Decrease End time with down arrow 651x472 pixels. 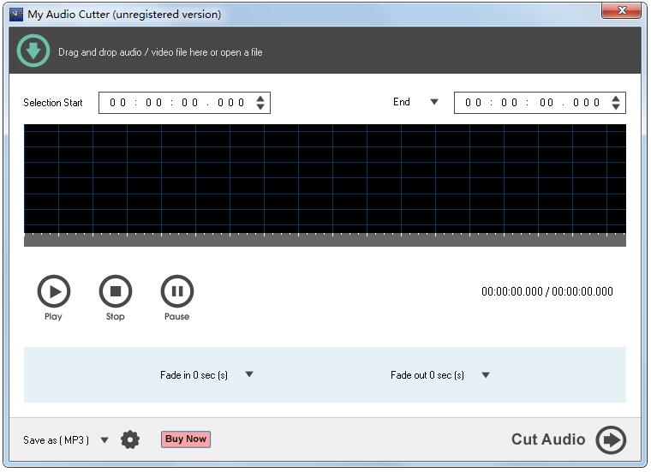[616, 107]
